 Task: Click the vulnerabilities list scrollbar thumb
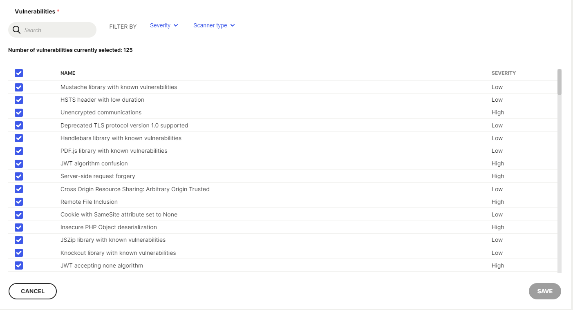click(560, 82)
